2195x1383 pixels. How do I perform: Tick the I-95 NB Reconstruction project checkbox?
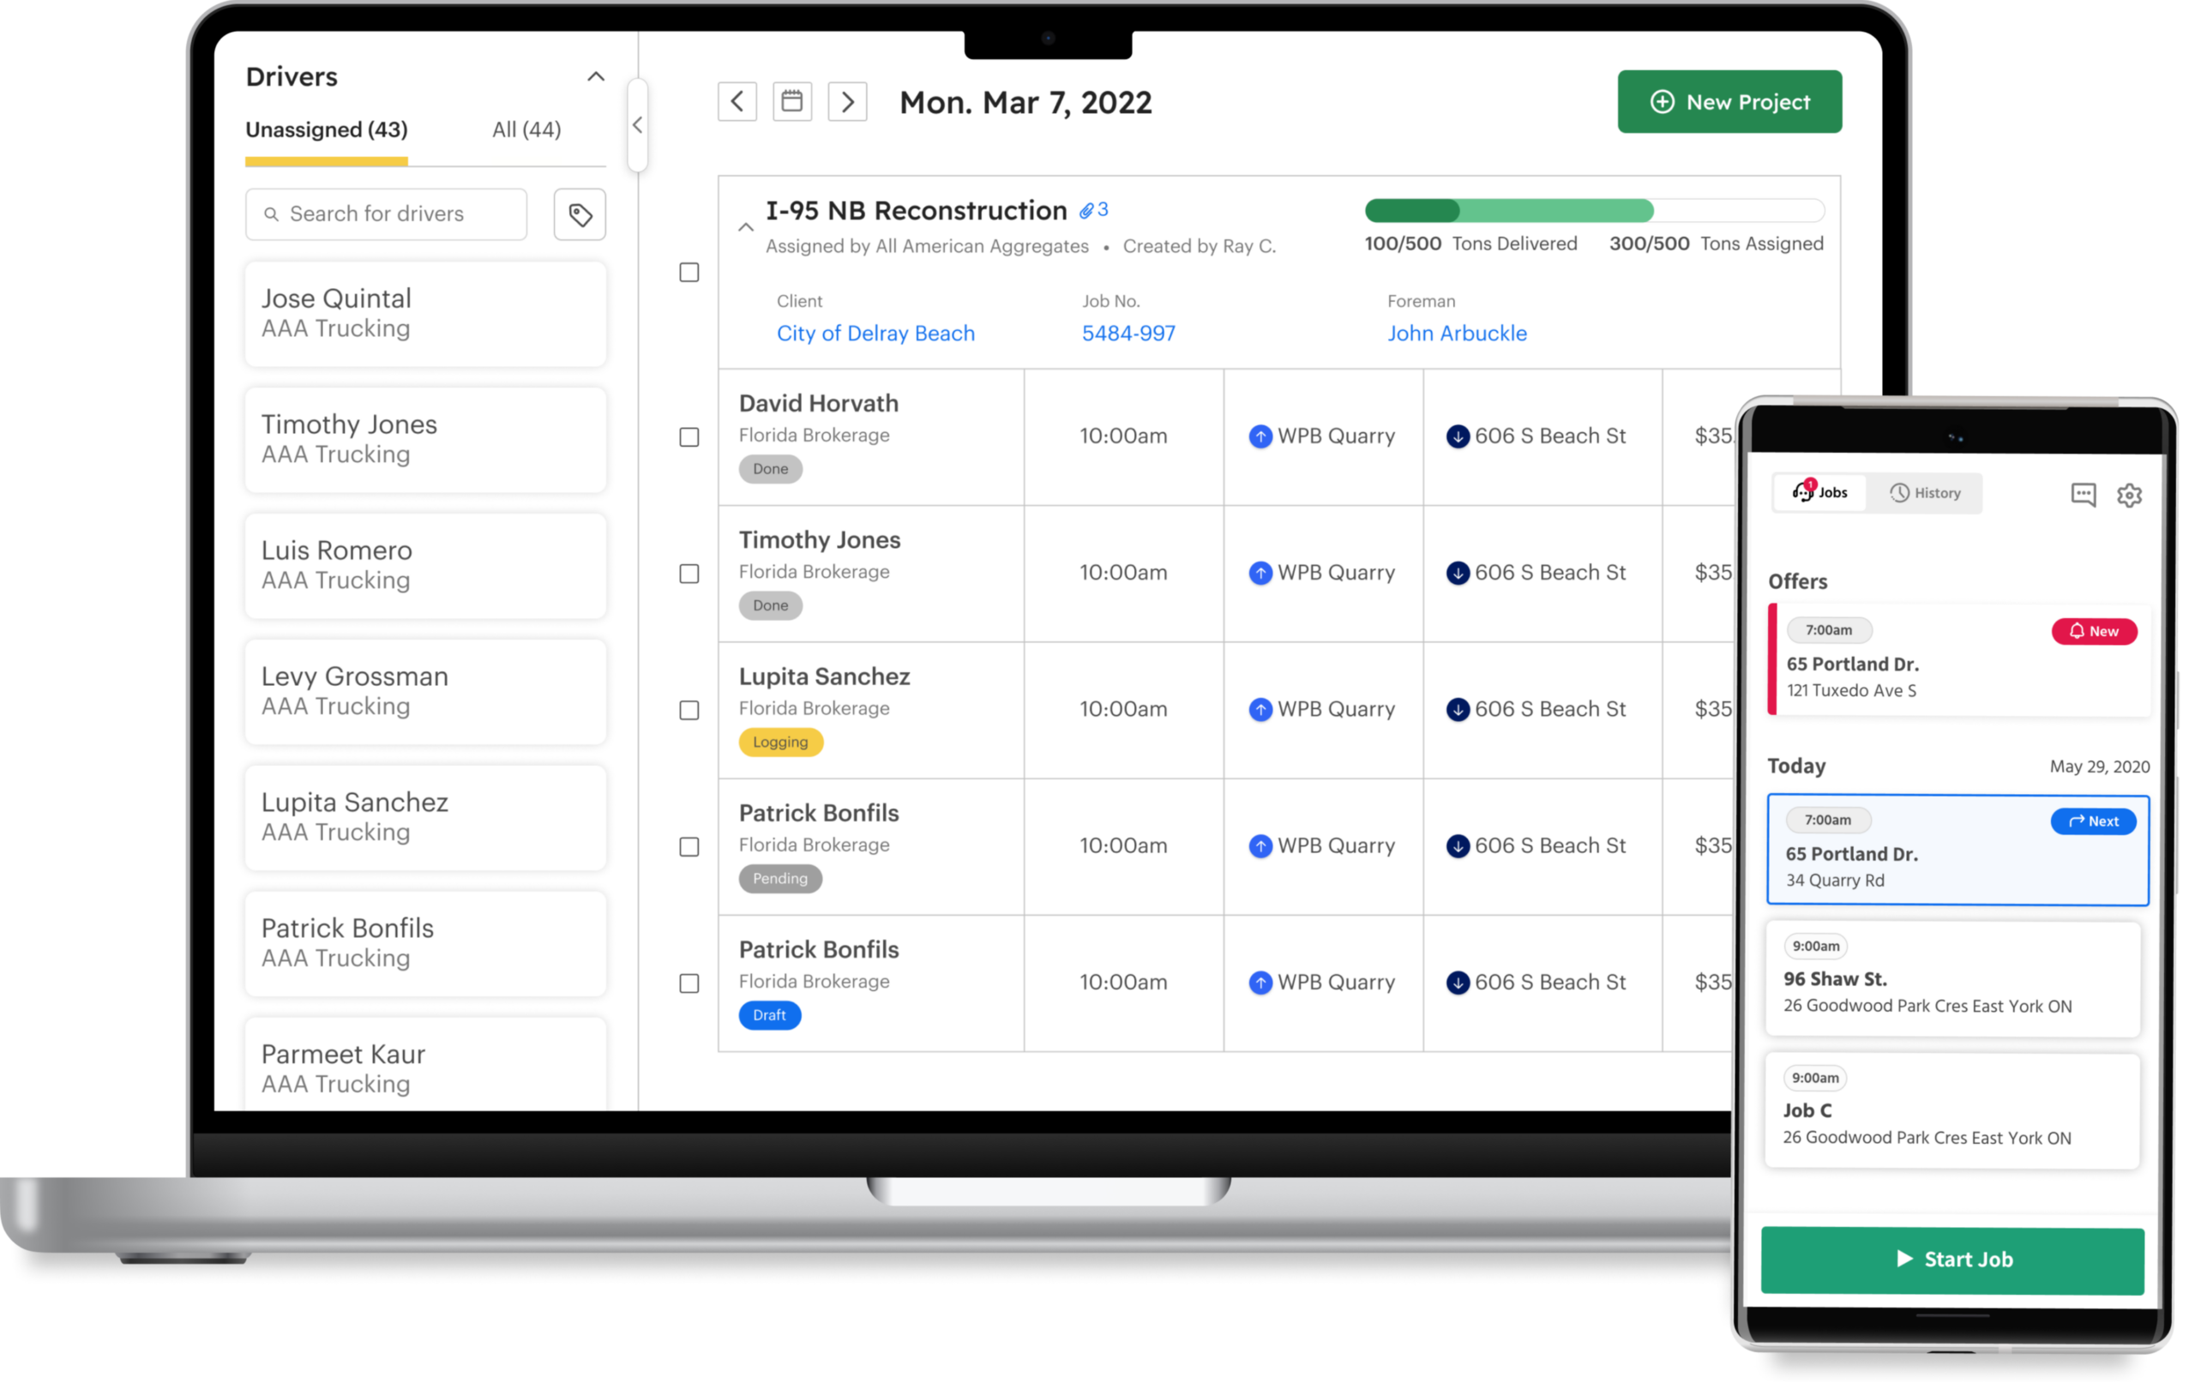(689, 273)
